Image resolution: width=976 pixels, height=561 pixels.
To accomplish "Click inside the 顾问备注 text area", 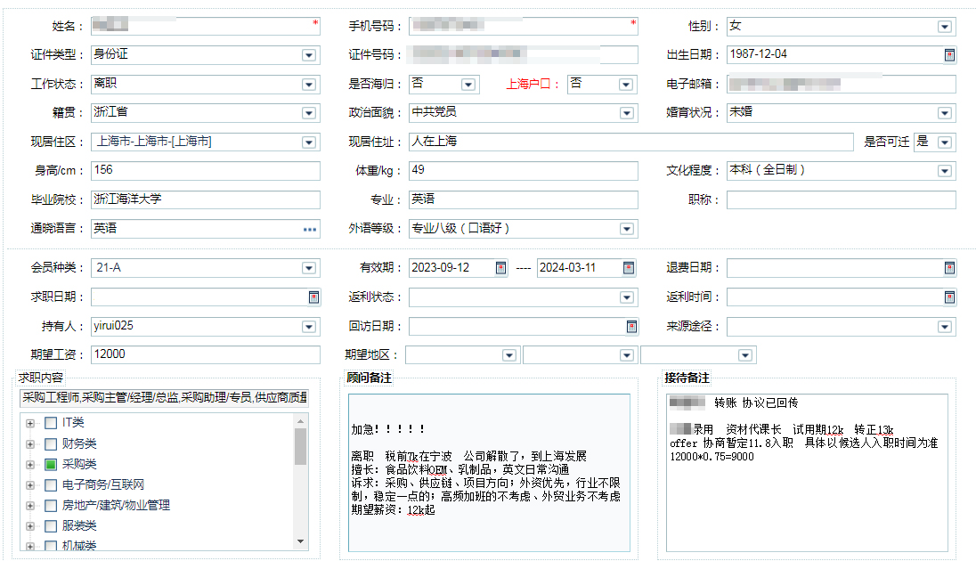I will tap(489, 473).
